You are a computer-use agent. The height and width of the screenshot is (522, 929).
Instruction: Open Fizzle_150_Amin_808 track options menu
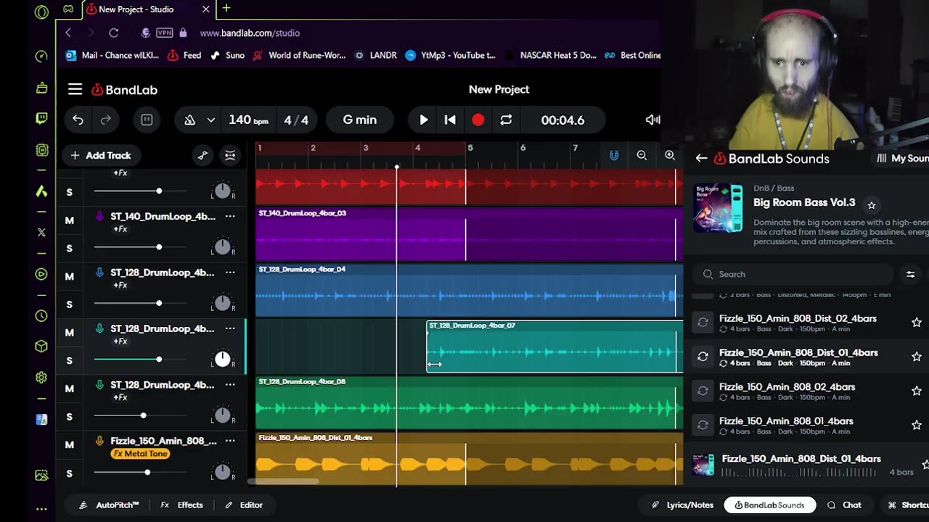tap(230, 441)
